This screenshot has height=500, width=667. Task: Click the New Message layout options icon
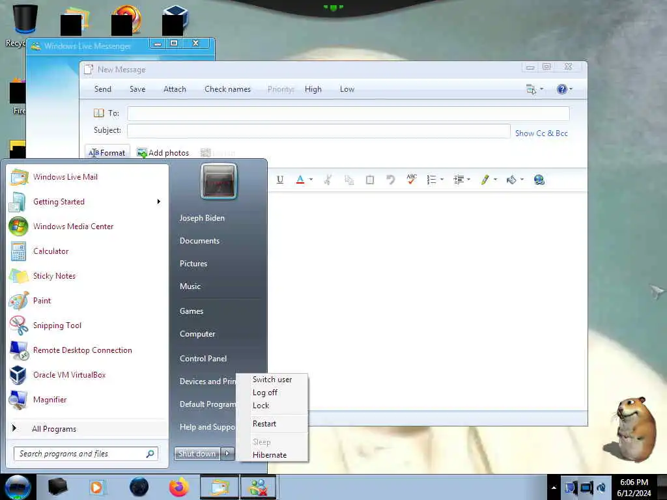pyautogui.click(x=531, y=89)
